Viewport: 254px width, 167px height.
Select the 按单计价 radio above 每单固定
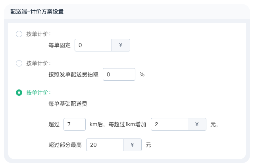click(19, 34)
